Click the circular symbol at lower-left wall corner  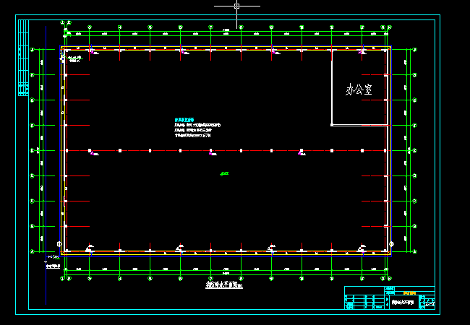coord(59,244)
